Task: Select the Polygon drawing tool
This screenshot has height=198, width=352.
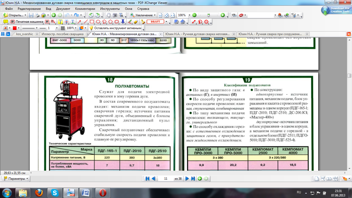Action: pyautogui.click(x=110, y=22)
